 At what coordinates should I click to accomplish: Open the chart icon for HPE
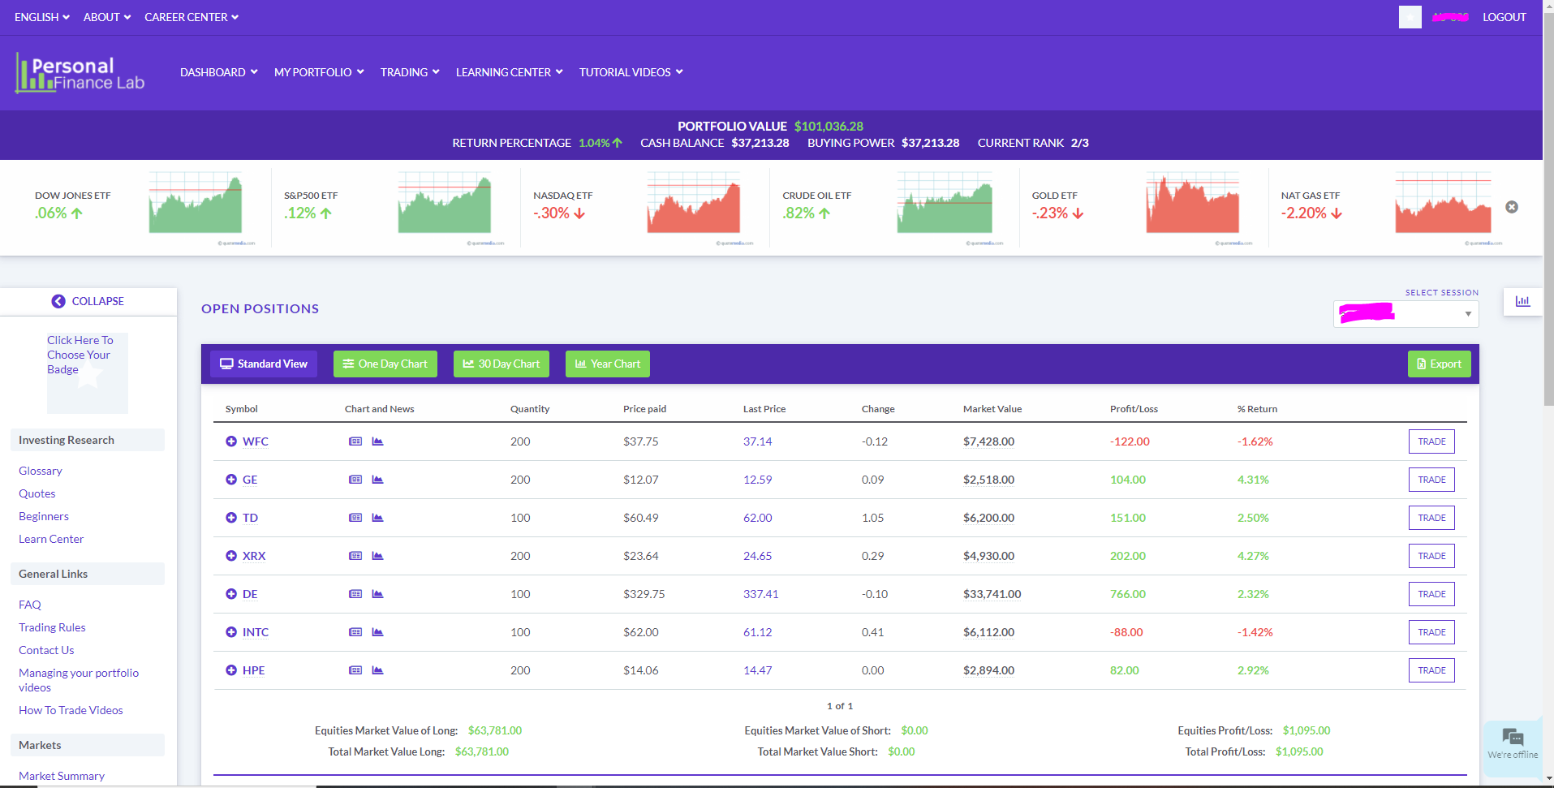point(377,670)
